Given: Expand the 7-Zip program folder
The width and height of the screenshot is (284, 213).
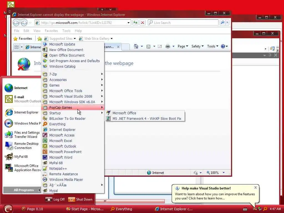Looking at the screenshot, I should (73, 74).
